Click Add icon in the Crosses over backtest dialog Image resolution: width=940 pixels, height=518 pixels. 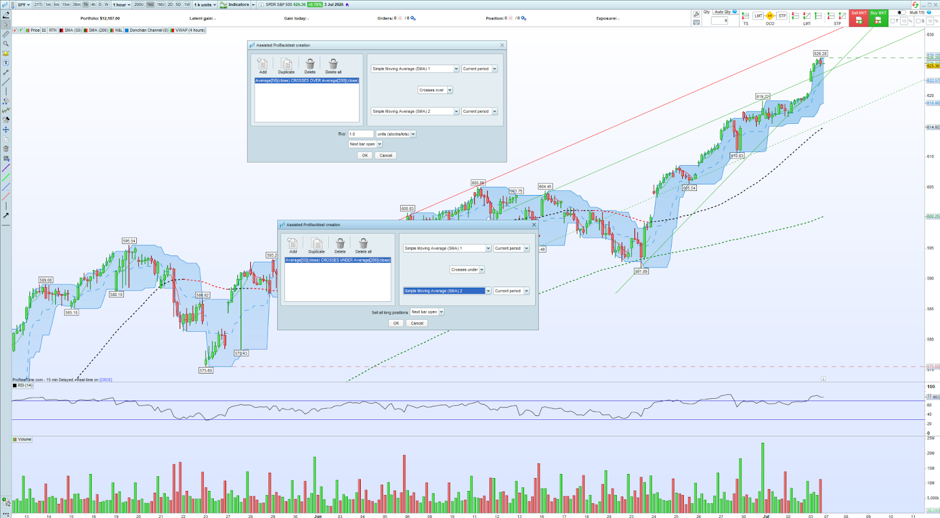click(263, 64)
